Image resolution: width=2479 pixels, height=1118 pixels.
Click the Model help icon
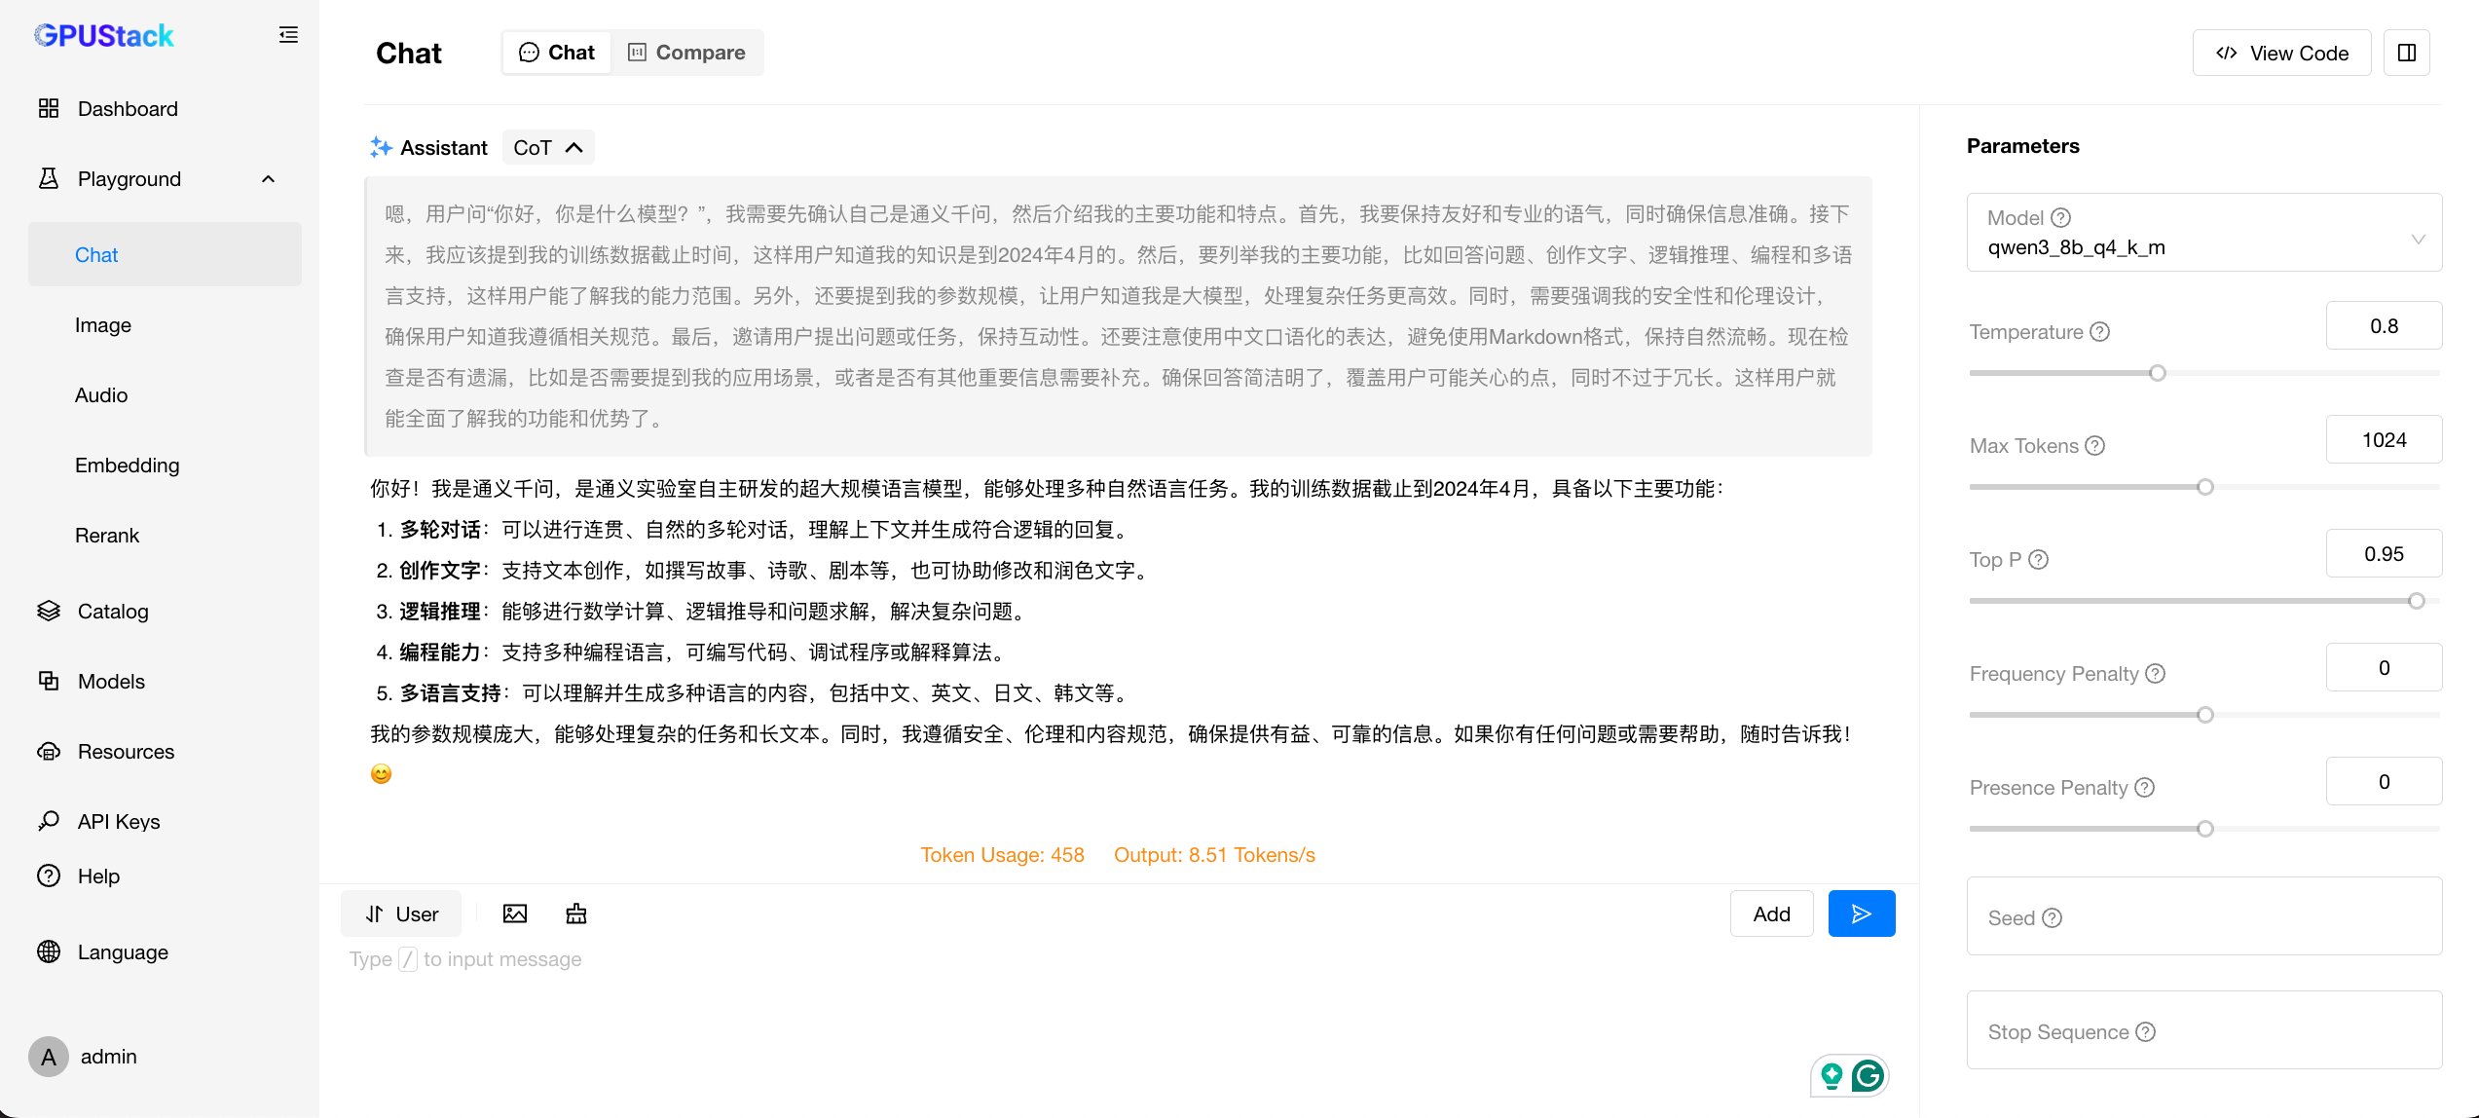pyautogui.click(x=2060, y=218)
